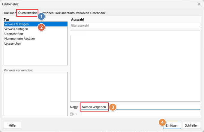Pick 'Nummerierte Absätze' type

(x=19, y=39)
